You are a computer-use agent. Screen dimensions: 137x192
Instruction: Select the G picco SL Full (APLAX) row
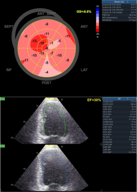point(119,10)
